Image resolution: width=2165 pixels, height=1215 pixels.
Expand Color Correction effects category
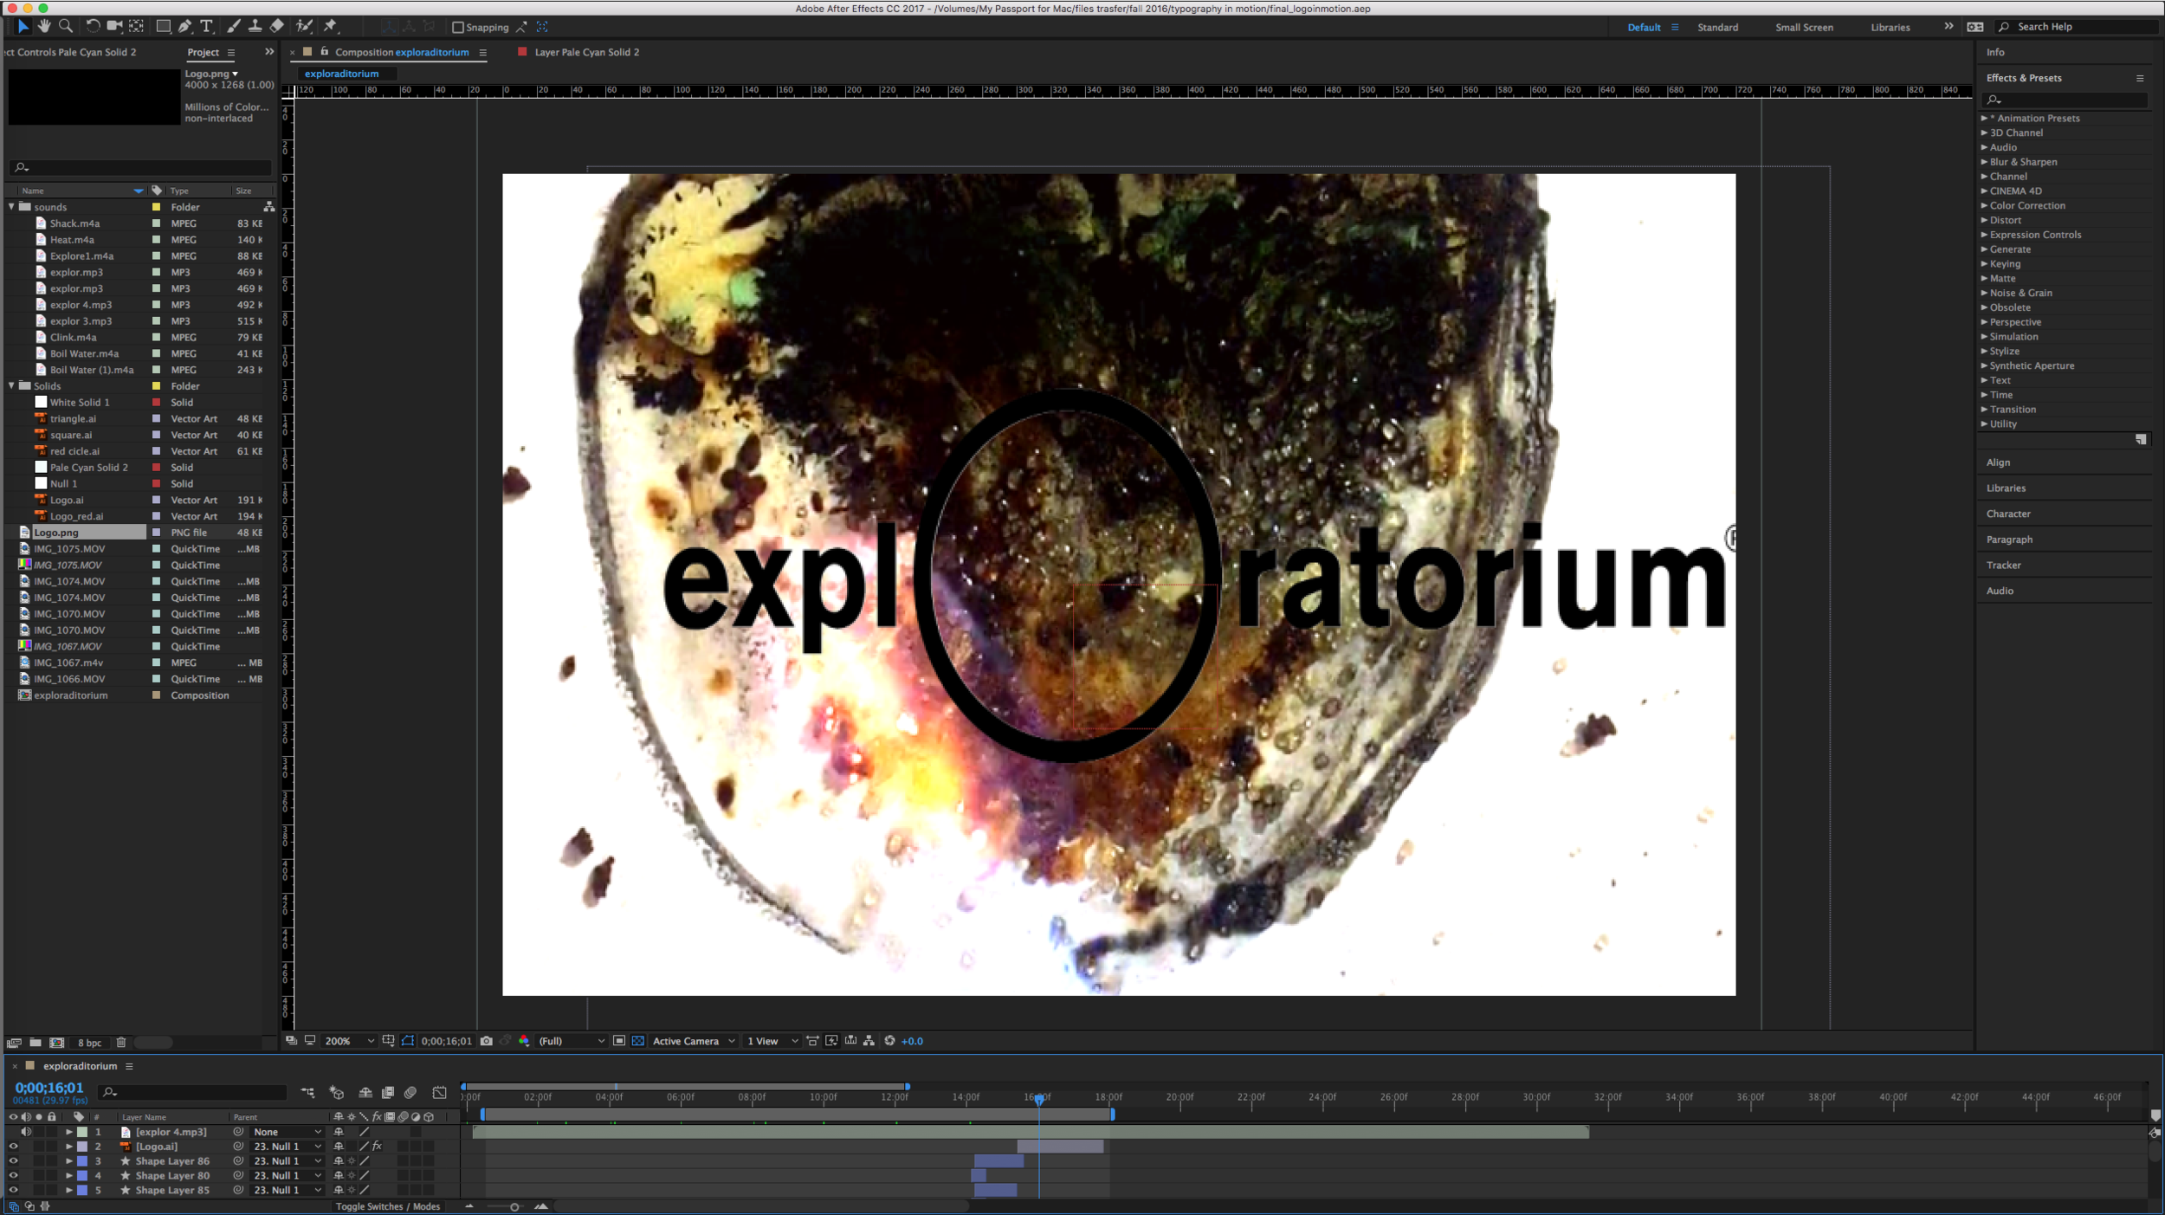coord(1984,206)
